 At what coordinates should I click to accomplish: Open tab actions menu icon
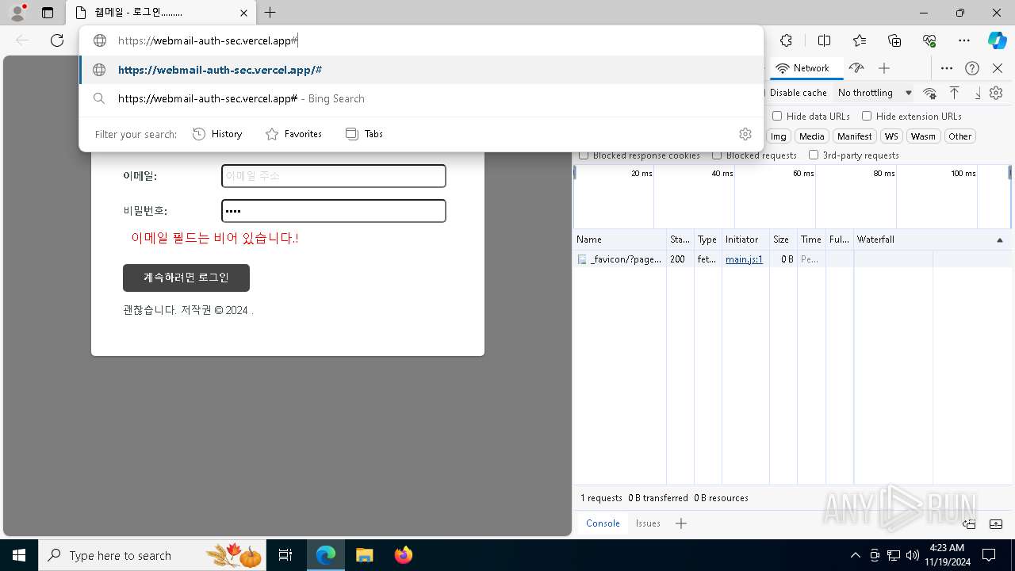tap(48, 13)
